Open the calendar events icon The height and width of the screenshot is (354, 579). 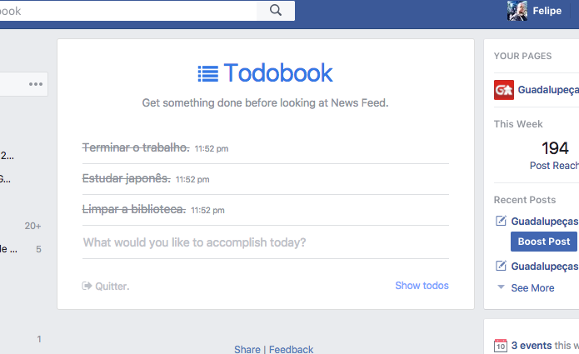[x=501, y=346]
